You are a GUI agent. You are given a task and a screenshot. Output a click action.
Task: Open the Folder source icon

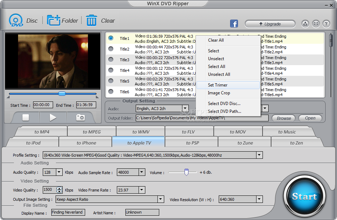point(53,20)
